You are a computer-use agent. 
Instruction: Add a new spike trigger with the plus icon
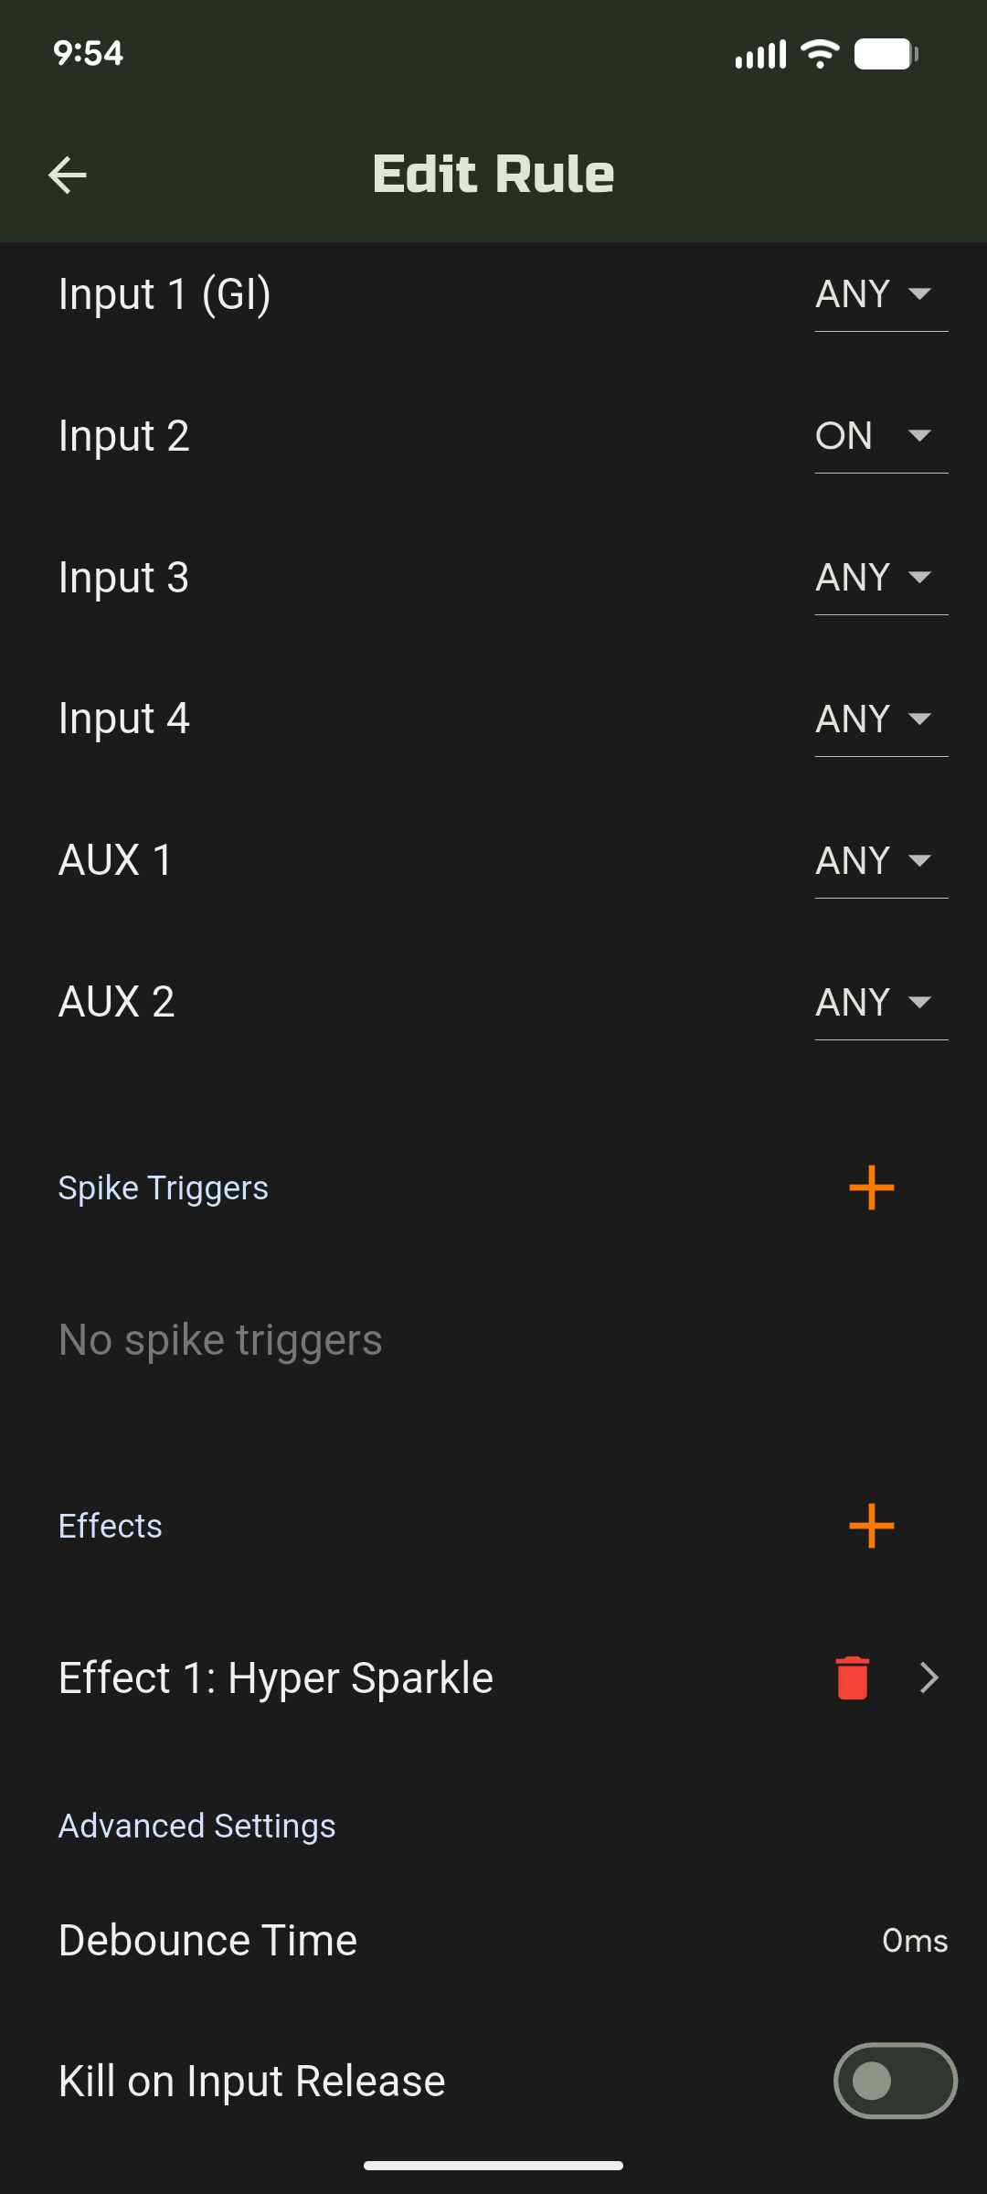(871, 1188)
